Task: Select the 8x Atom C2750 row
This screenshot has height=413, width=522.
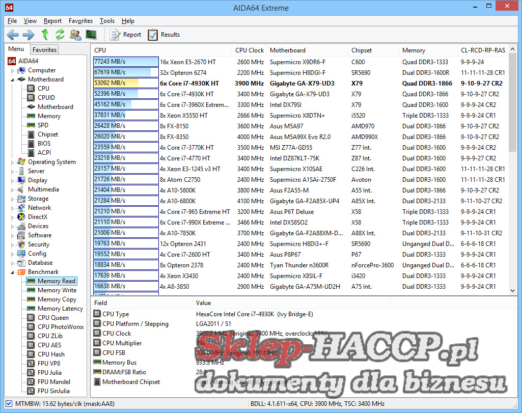Action: [x=299, y=180]
